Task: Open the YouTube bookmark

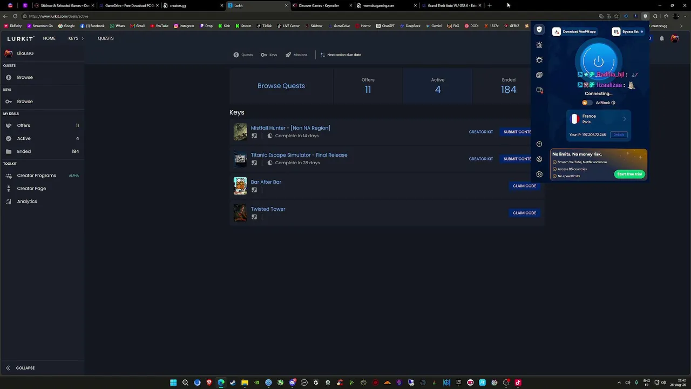Action: (x=159, y=26)
